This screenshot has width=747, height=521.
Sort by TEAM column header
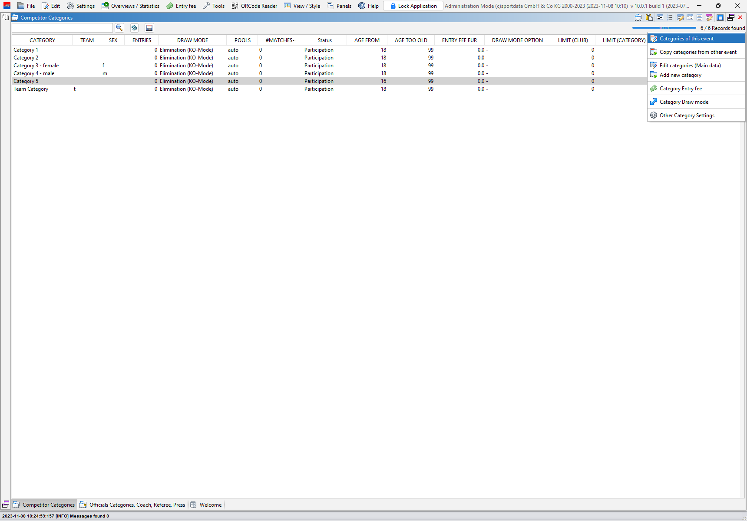[87, 40]
